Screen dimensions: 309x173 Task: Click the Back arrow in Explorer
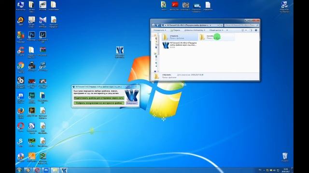tap(154, 25)
